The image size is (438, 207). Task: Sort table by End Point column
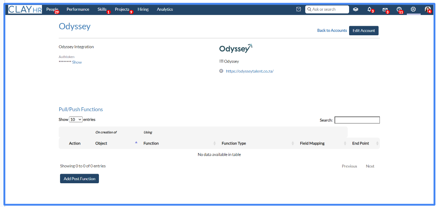364,143
